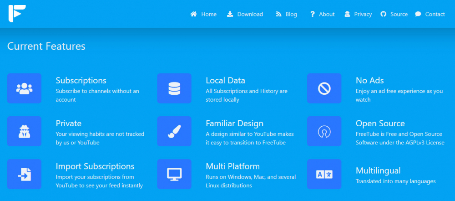Click text "FreeTube is Free and Open Source"
Image resolution: width=455 pixels, height=201 pixels.
coord(399,134)
